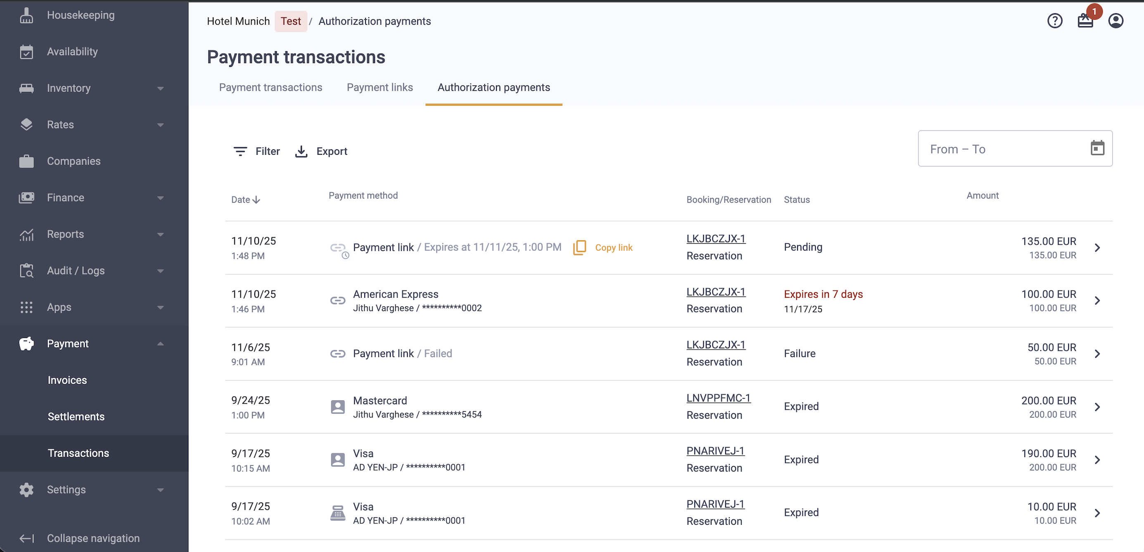Image resolution: width=1144 pixels, height=552 pixels.
Task: Click the link icon on American Express row
Action: click(337, 300)
